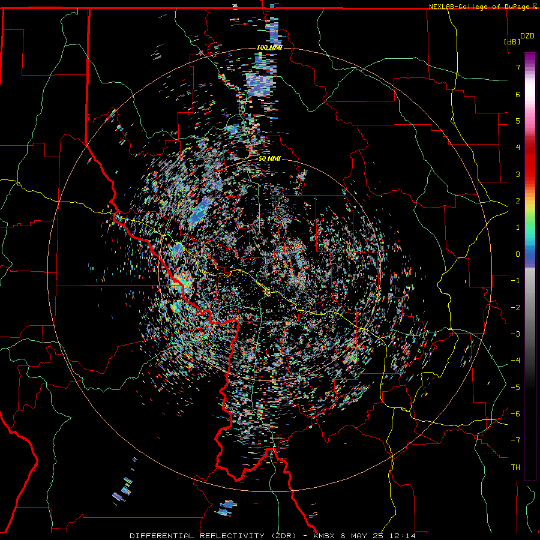Select the 1 dB scale label
540x540 pixels.
518,227
